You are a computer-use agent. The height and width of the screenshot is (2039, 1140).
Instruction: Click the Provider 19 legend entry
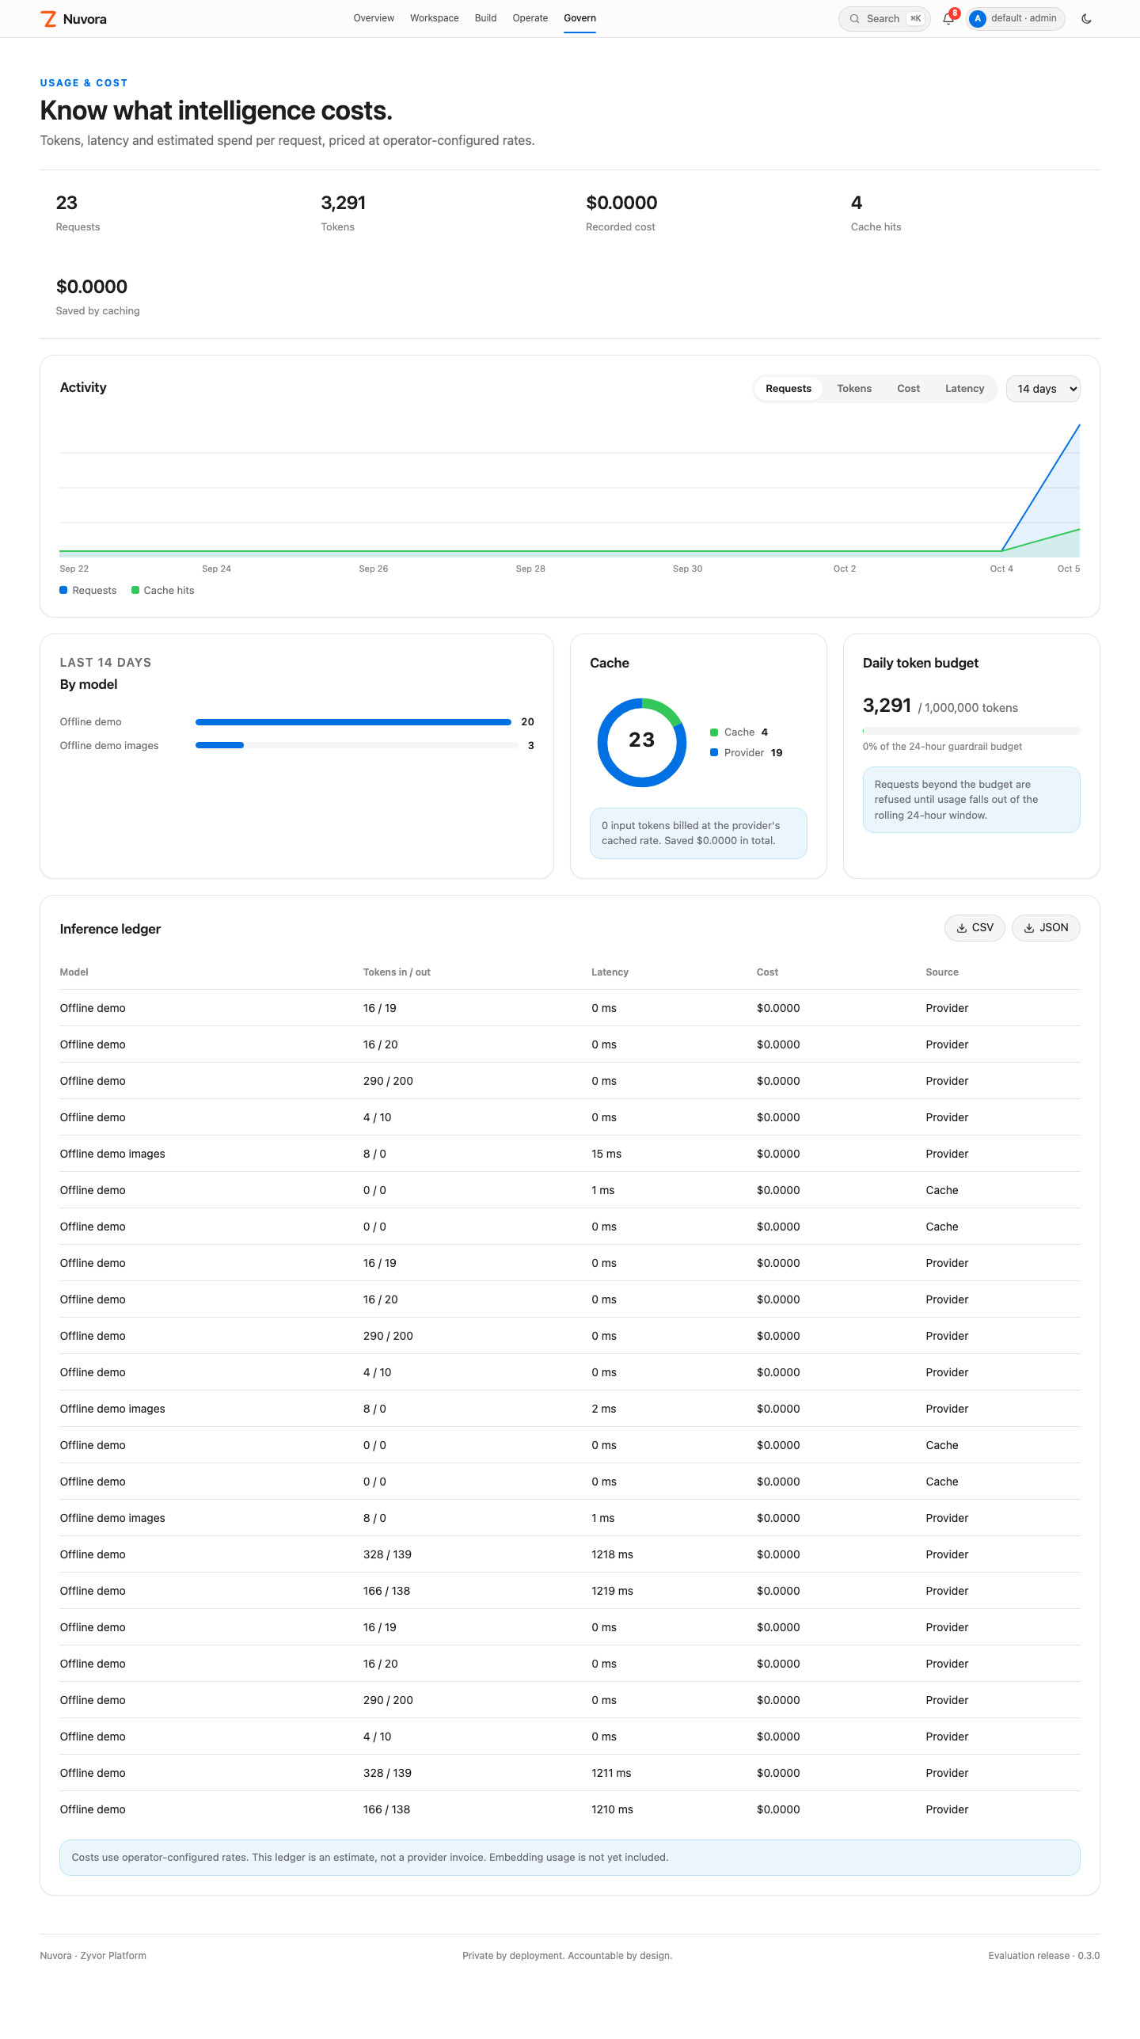[747, 753]
